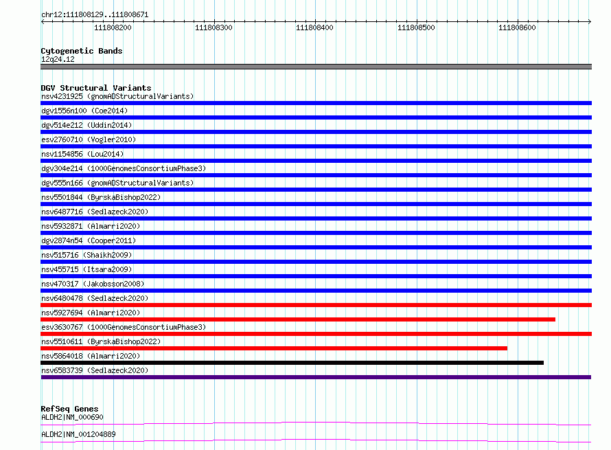Image resolution: width=611 pixels, height=450 pixels.
Task: Click the Cytogenetic Bands track heading
Action: 82,51
